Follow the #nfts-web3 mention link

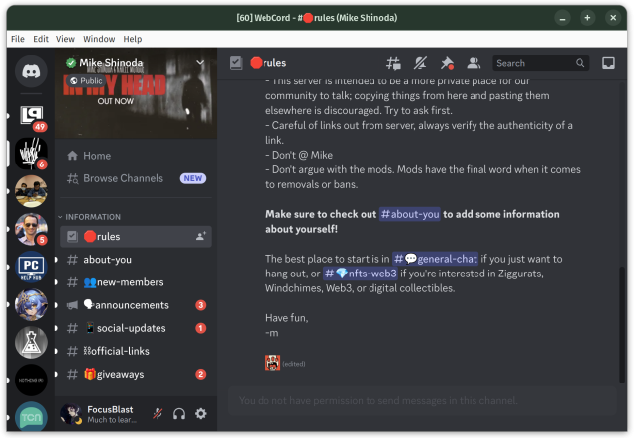(x=361, y=274)
